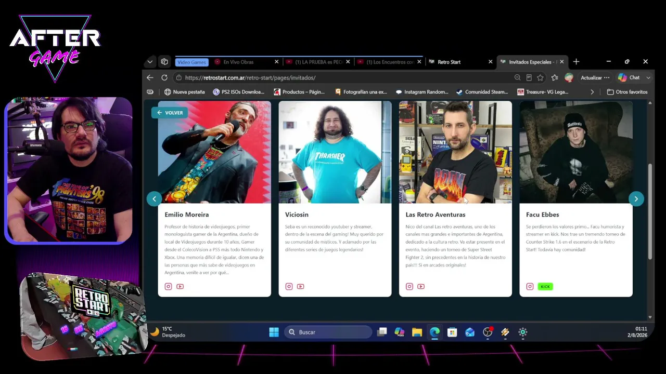The height and width of the screenshot is (374, 666).
Task: Open Las Retro Aventuras YouTube icon
Action: (x=421, y=286)
